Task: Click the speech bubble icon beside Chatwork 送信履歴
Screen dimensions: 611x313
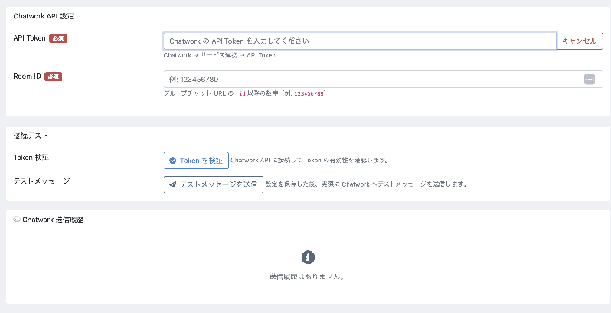Action: click(17, 220)
